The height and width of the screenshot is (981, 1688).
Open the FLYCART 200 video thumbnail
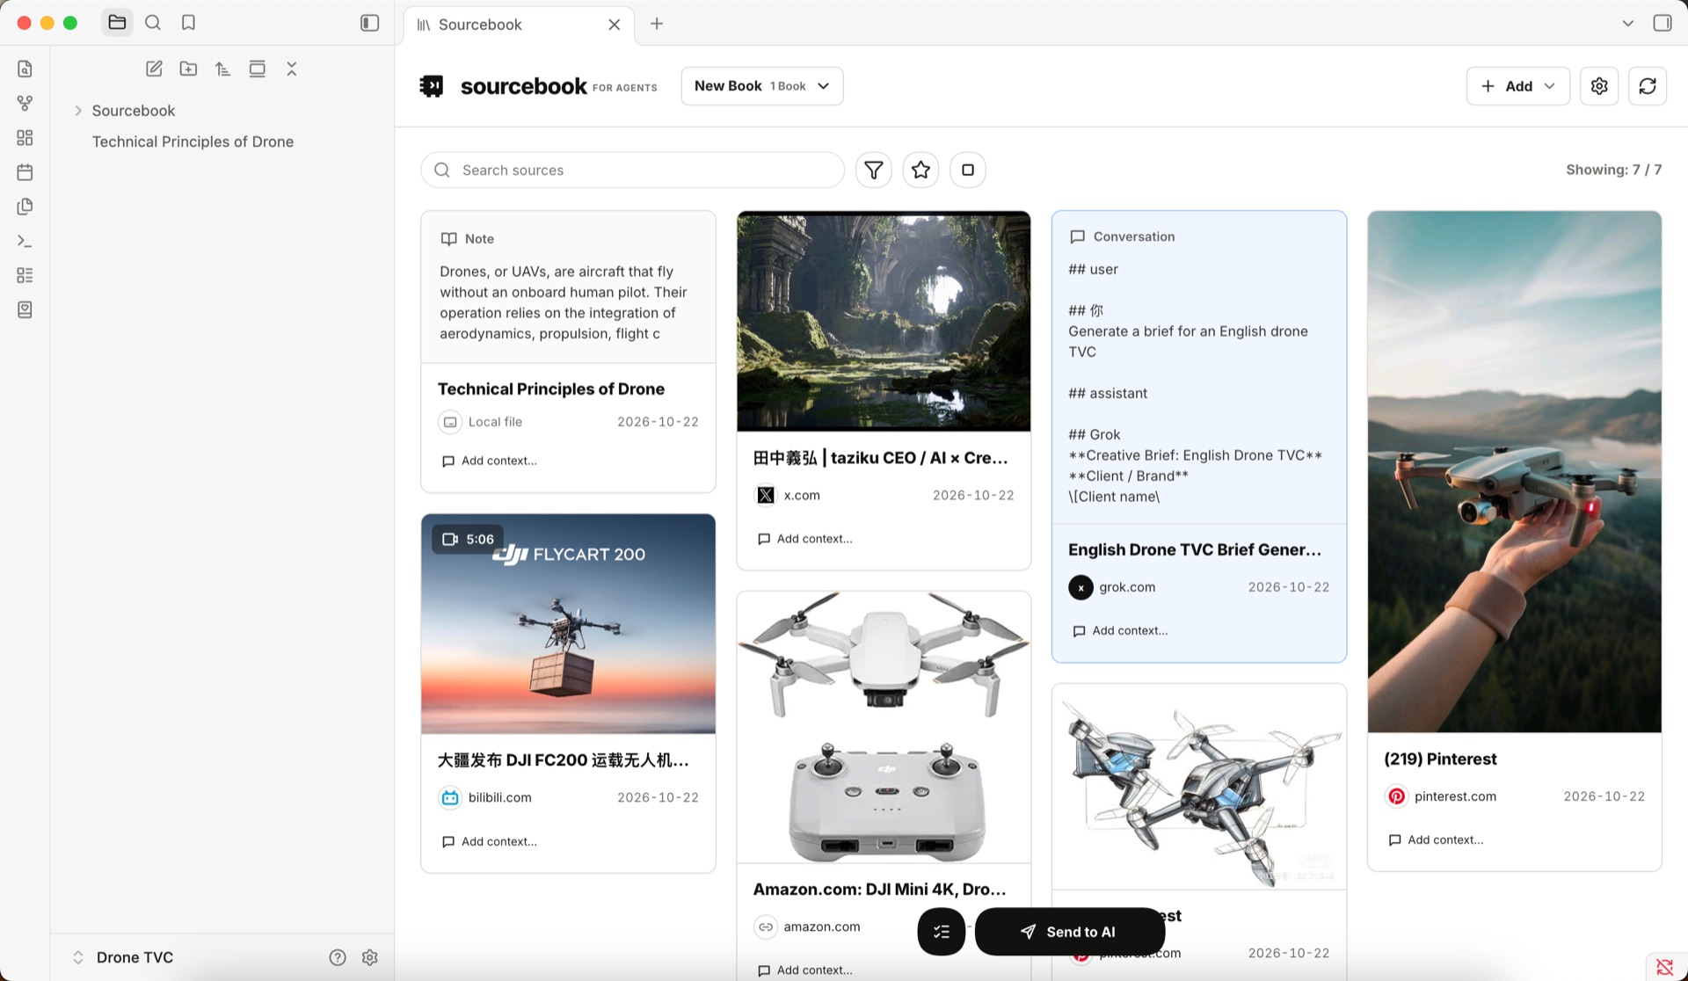568,624
